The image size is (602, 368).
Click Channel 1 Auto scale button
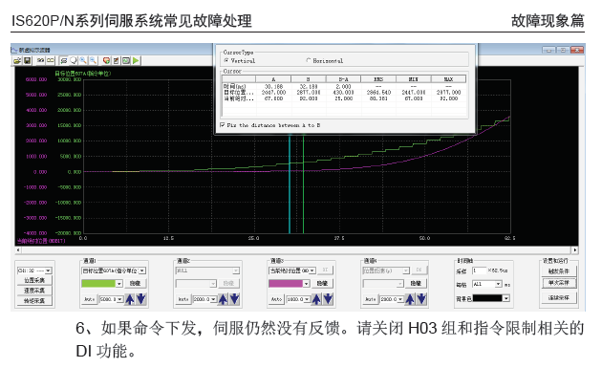coord(90,299)
